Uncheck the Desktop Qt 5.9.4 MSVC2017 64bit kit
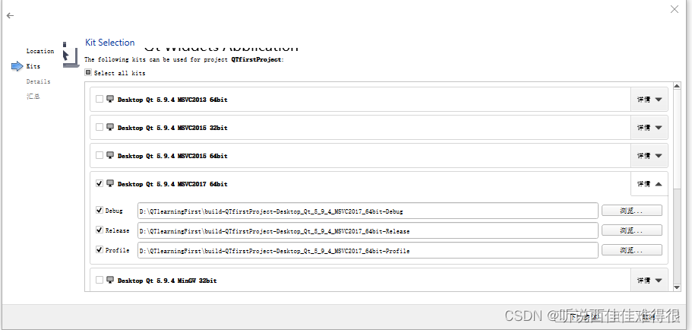692x330 pixels. coord(100,183)
